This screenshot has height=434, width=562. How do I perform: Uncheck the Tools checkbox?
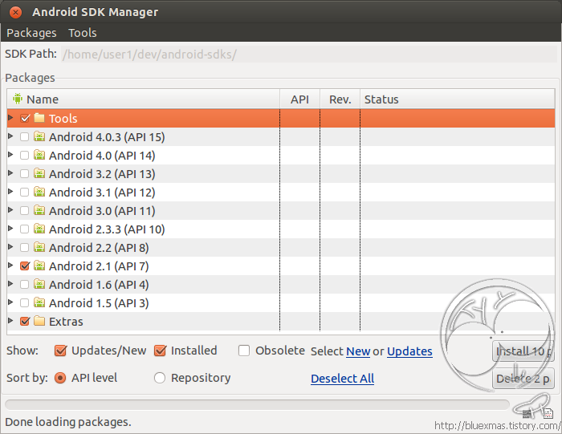tap(25, 118)
